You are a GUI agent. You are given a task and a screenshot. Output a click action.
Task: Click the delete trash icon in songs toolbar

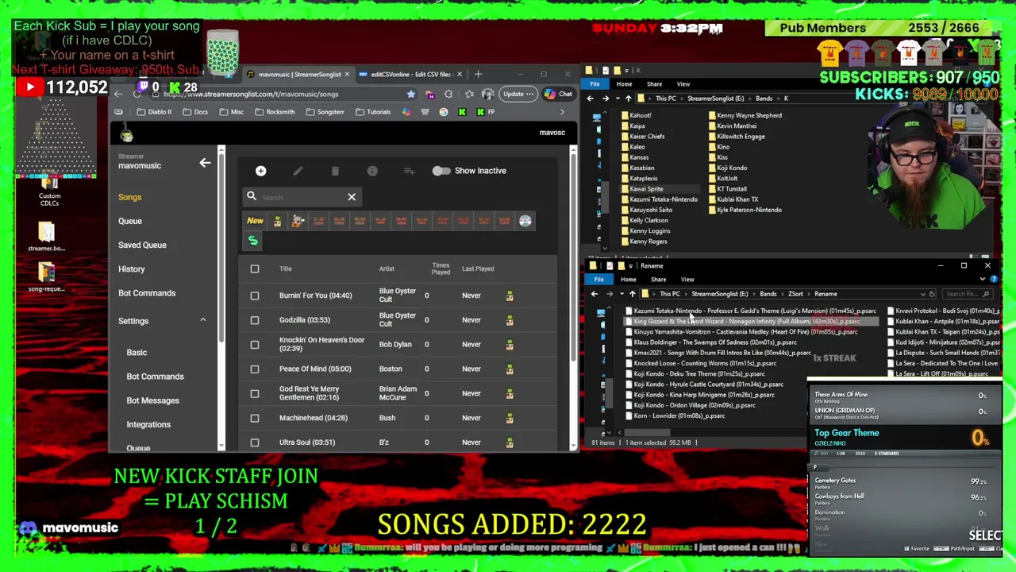click(x=335, y=171)
